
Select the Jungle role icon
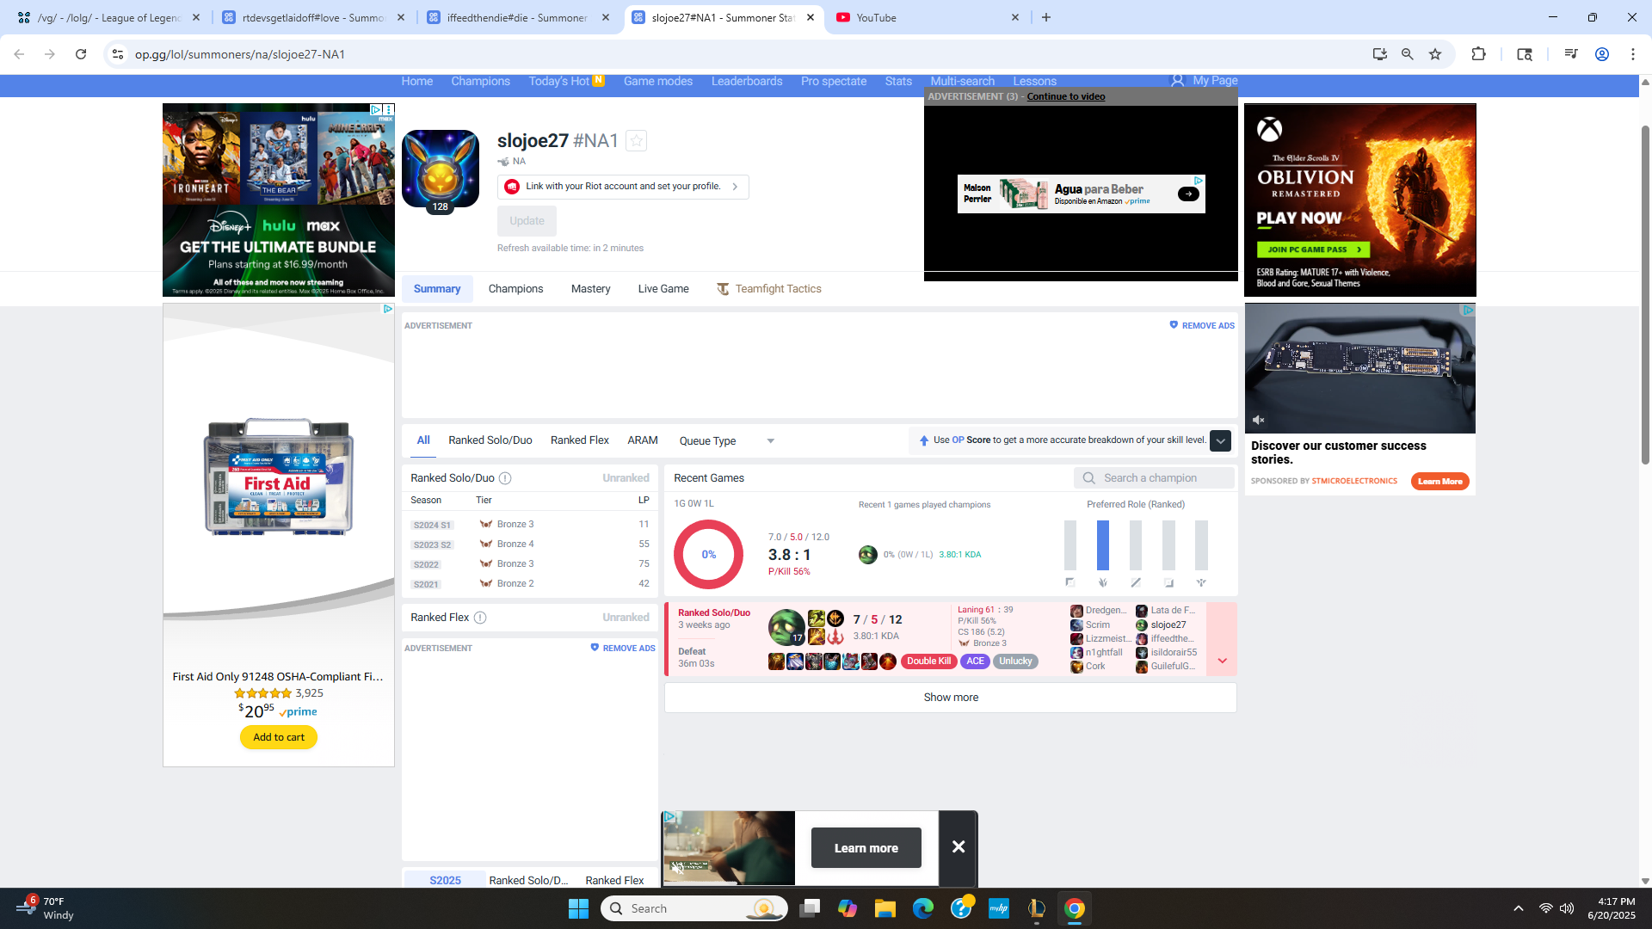(x=1103, y=582)
